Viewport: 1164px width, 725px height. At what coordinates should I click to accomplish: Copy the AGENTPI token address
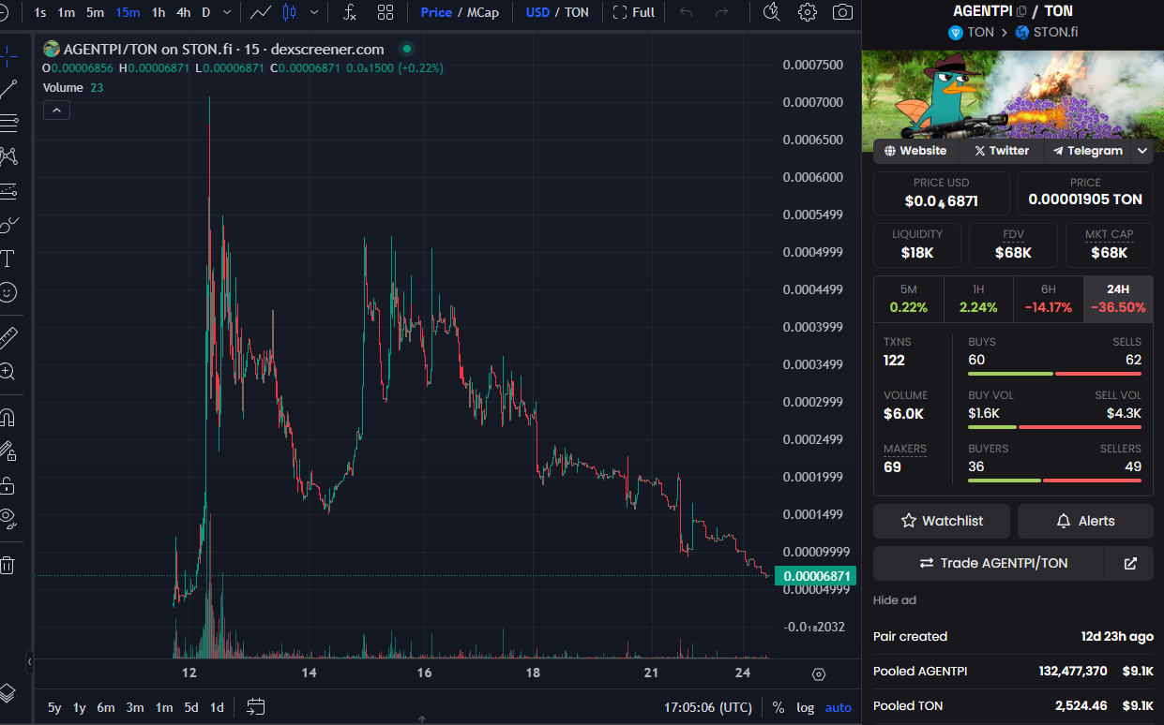tap(1021, 11)
